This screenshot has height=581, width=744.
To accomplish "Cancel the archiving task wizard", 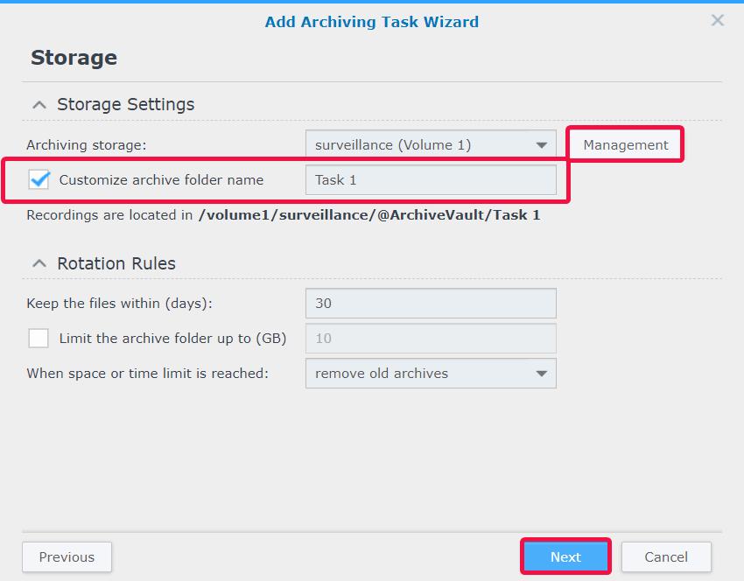I will pyautogui.click(x=666, y=556).
